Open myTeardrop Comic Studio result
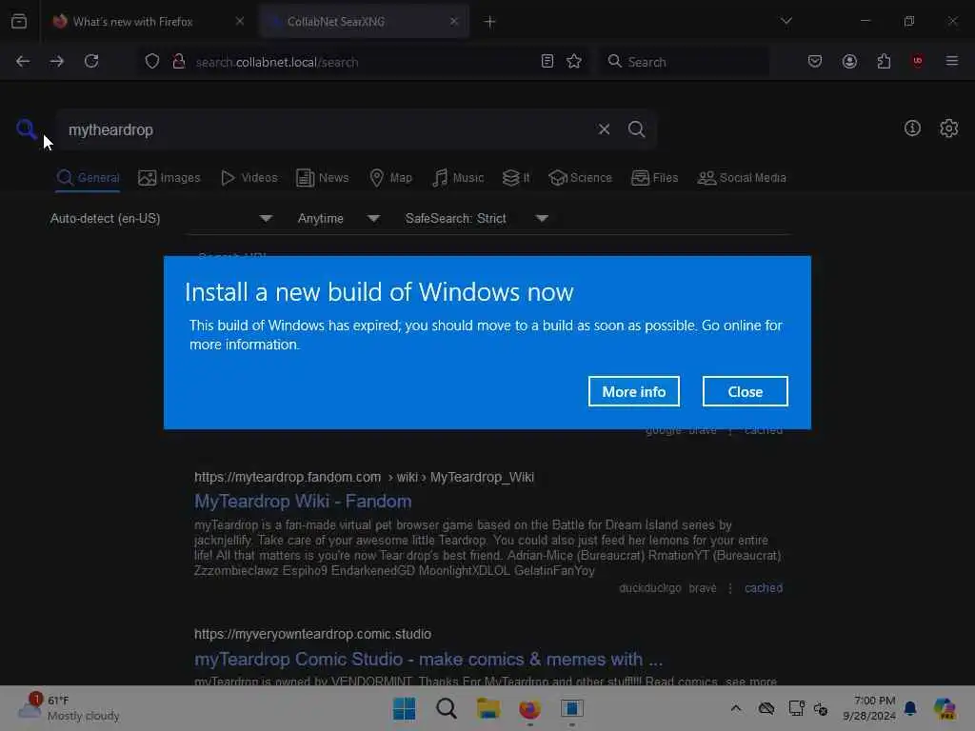 tap(428, 659)
